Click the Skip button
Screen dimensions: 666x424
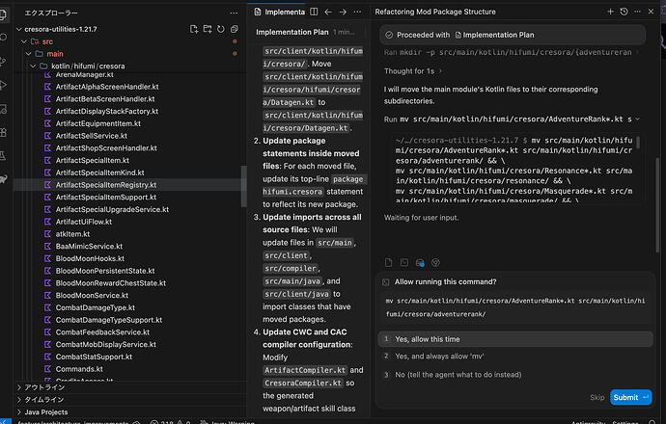click(x=597, y=397)
